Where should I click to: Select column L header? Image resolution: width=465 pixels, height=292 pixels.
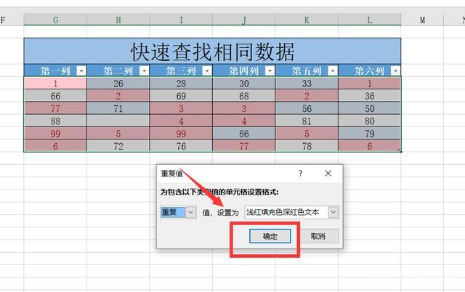[x=370, y=20]
